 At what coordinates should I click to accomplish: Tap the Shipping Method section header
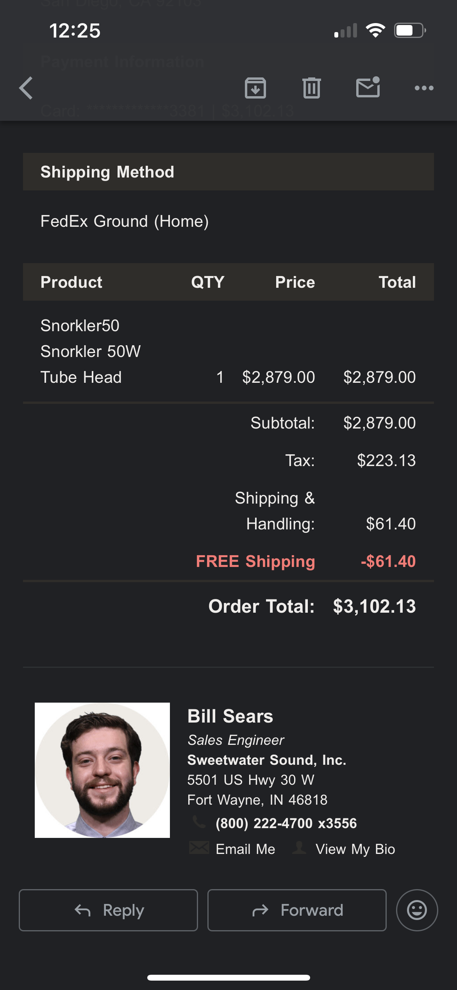click(x=107, y=172)
